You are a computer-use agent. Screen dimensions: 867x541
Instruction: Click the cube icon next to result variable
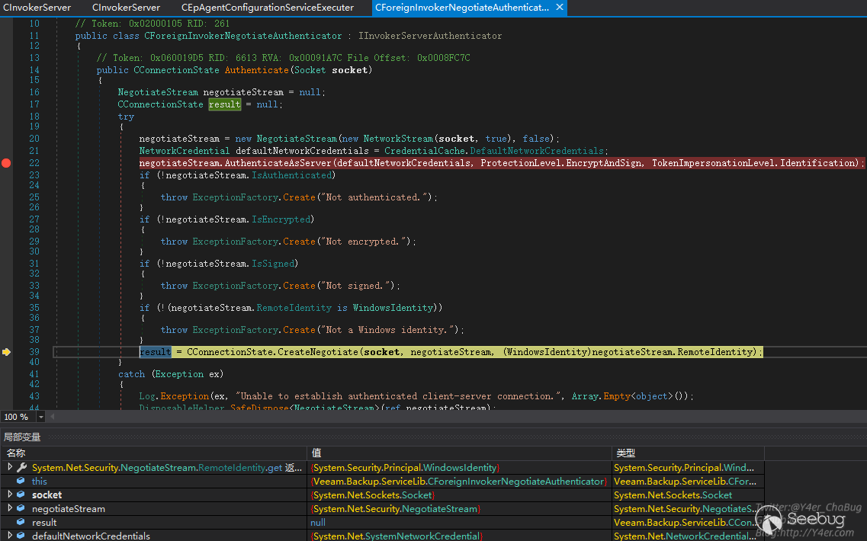point(21,523)
